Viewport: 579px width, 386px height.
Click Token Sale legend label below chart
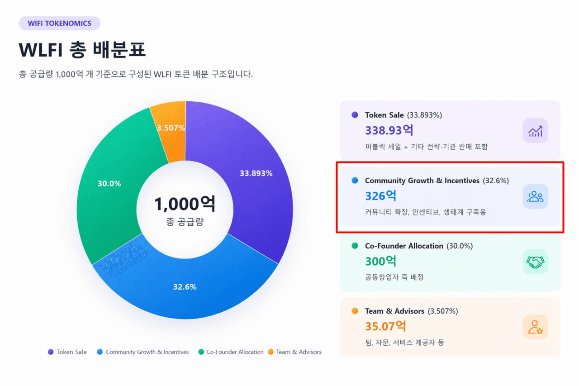(71, 352)
